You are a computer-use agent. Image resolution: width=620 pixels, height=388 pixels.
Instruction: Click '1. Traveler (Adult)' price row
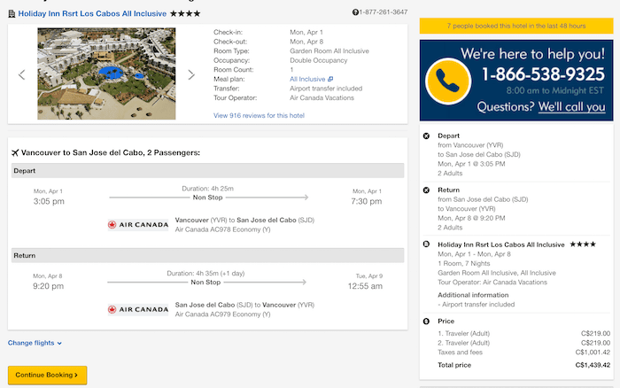(x=523, y=333)
